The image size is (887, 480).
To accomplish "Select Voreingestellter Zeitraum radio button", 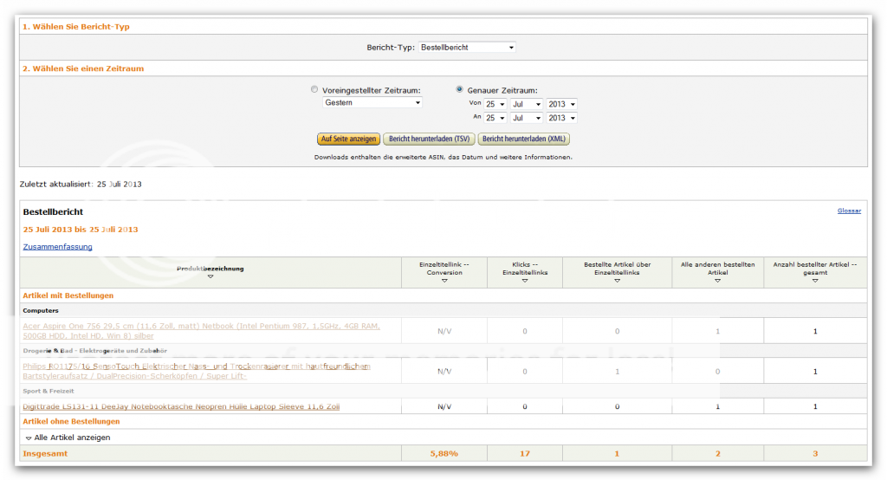I will 314,89.
